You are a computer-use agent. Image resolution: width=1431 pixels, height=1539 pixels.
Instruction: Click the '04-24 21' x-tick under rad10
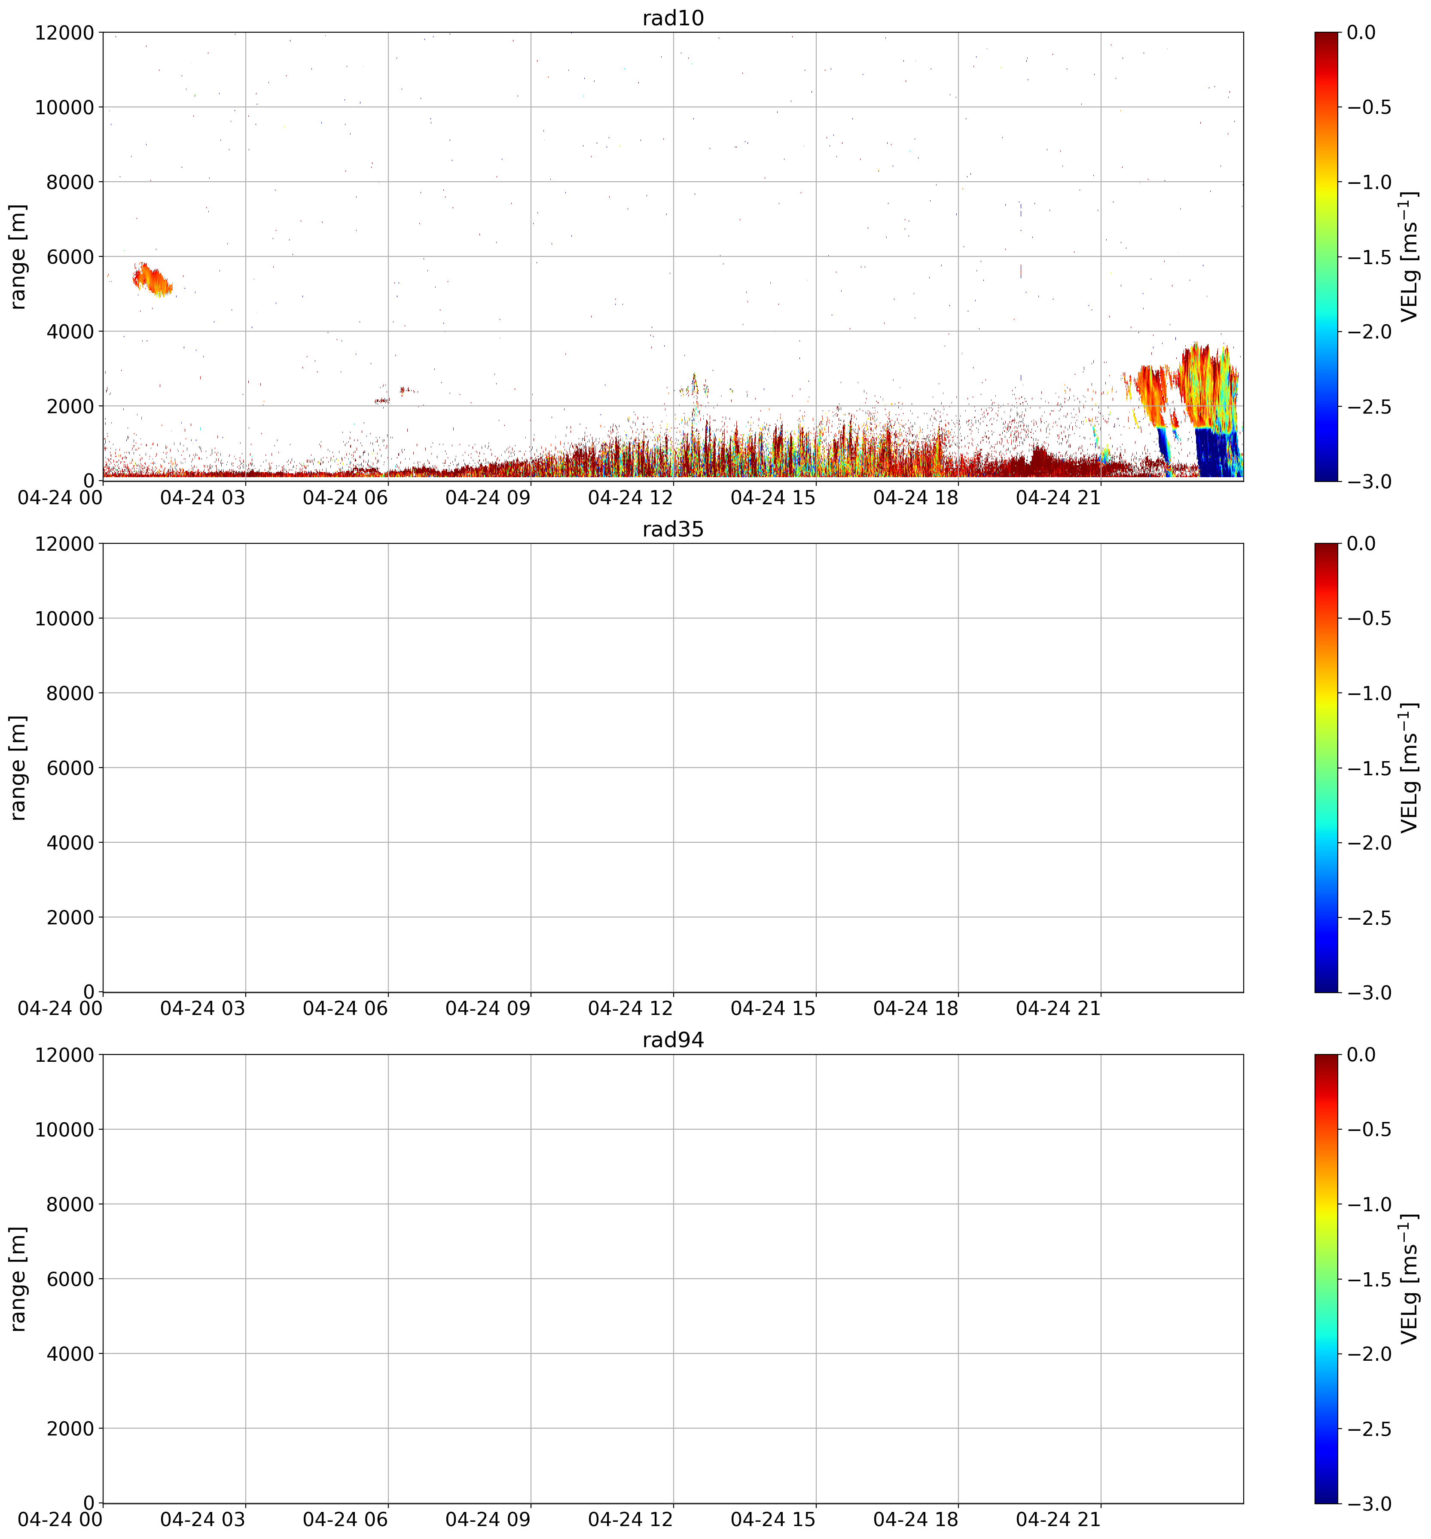(x=1059, y=498)
